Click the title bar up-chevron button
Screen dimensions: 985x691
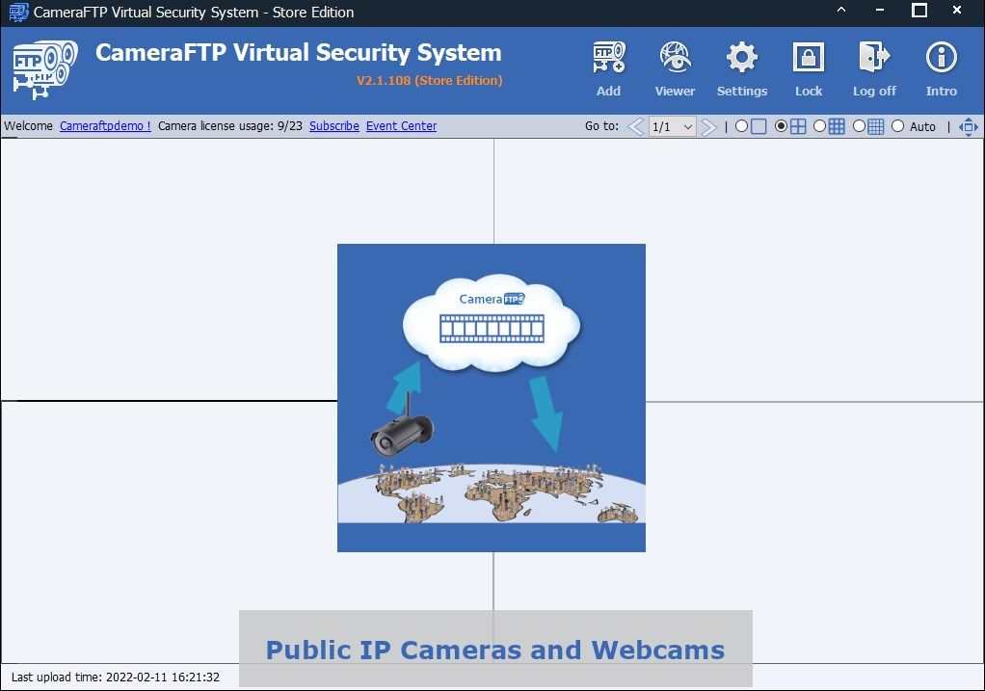(x=841, y=10)
